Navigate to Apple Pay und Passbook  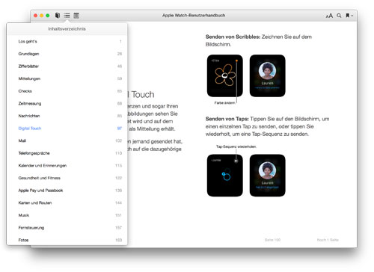click(x=67, y=191)
